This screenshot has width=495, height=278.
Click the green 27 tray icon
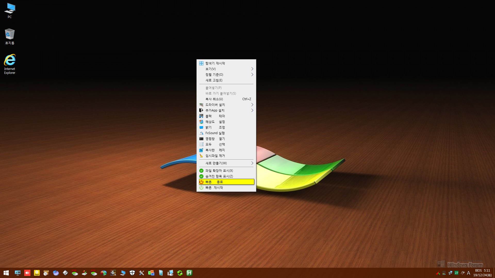tap(457, 273)
